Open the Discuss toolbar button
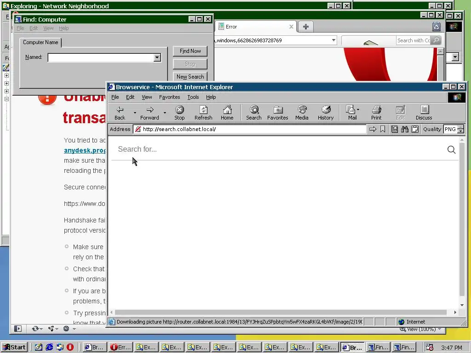The width and height of the screenshot is (471, 353). pos(424,113)
